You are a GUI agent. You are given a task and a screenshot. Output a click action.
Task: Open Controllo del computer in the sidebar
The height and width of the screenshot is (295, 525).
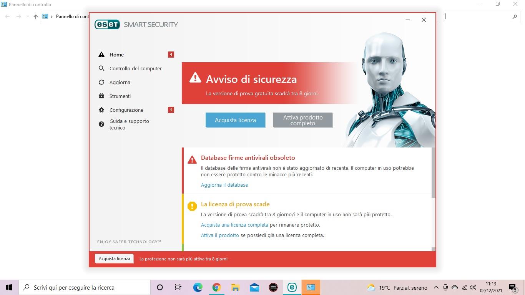point(136,68)
